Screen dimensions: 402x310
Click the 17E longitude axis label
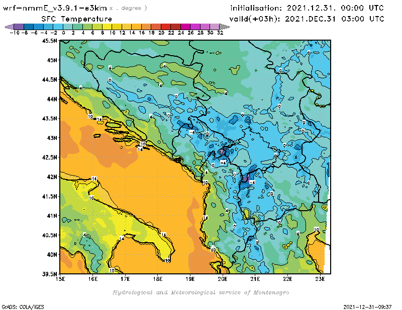pos(125,279)
